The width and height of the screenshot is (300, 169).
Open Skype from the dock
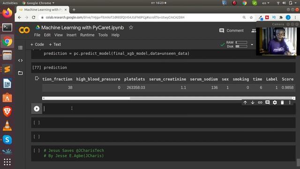[x=7, y=140]
